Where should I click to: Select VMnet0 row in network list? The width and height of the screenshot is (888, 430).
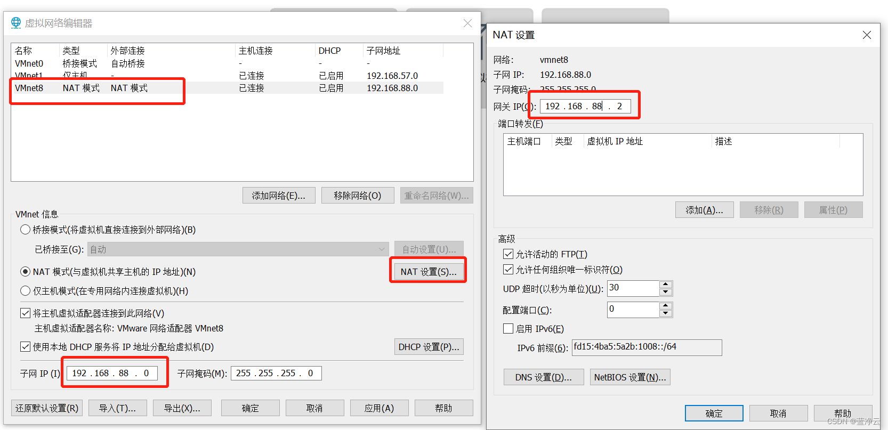click(x=227, y=63)
